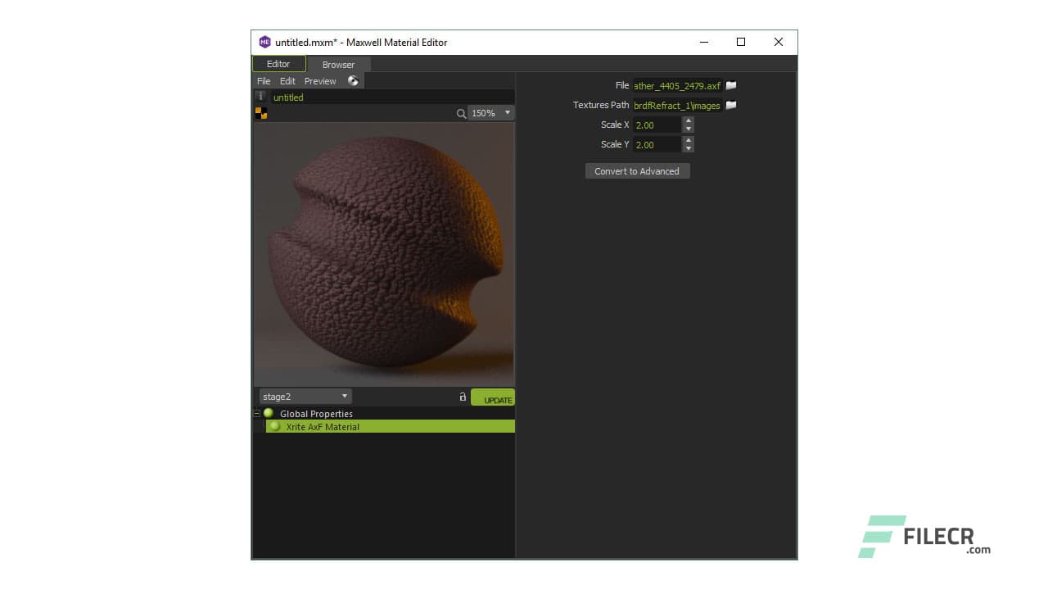Screen dimensions: 1048x590
Task: Toggle the preview lock padlock
Action: [461, 397]
